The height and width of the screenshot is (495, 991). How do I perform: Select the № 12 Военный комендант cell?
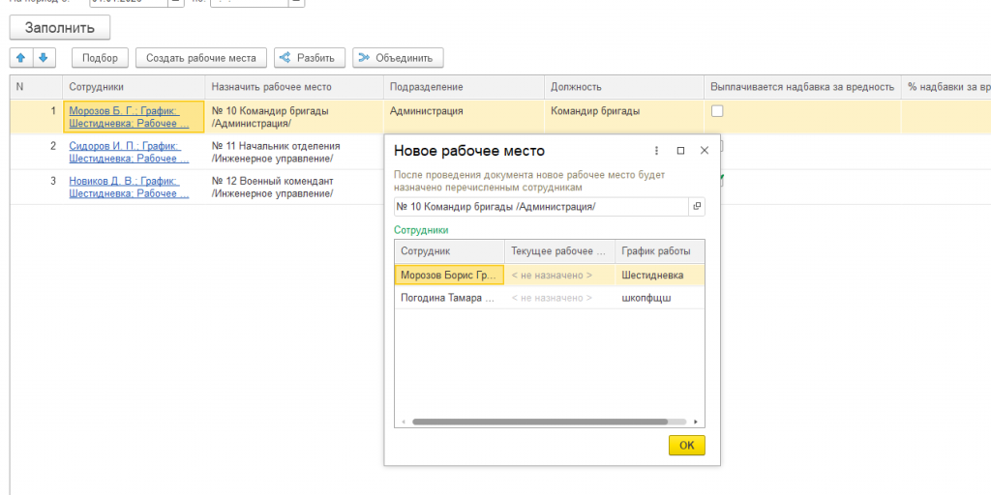click(x=294, y=188)
